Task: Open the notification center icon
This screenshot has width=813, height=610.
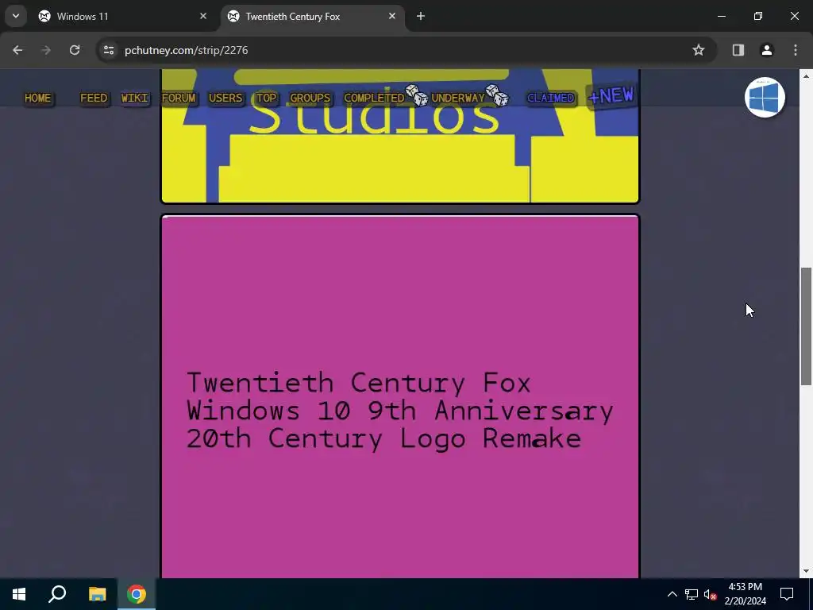Action: 787,594
